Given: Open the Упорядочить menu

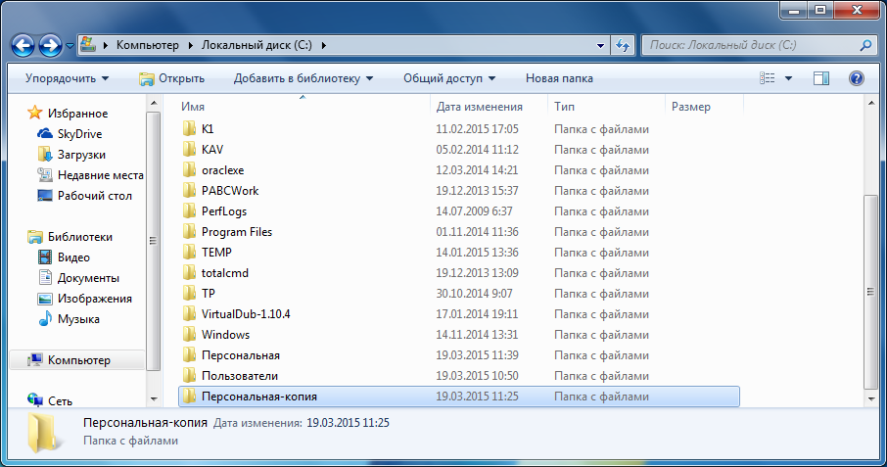Looking at the screenshot, I should pyautogui.click(x=67, y=78).
